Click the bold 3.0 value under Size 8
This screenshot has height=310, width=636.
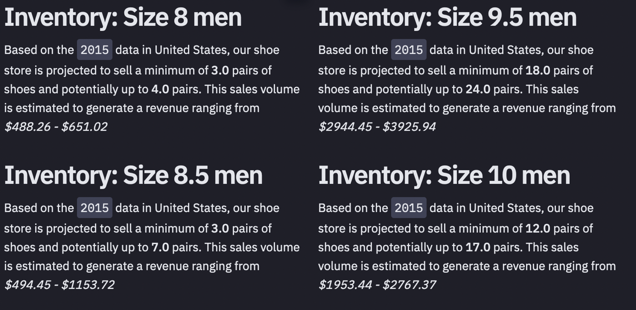pyautogui.click(x=220, y=70)
